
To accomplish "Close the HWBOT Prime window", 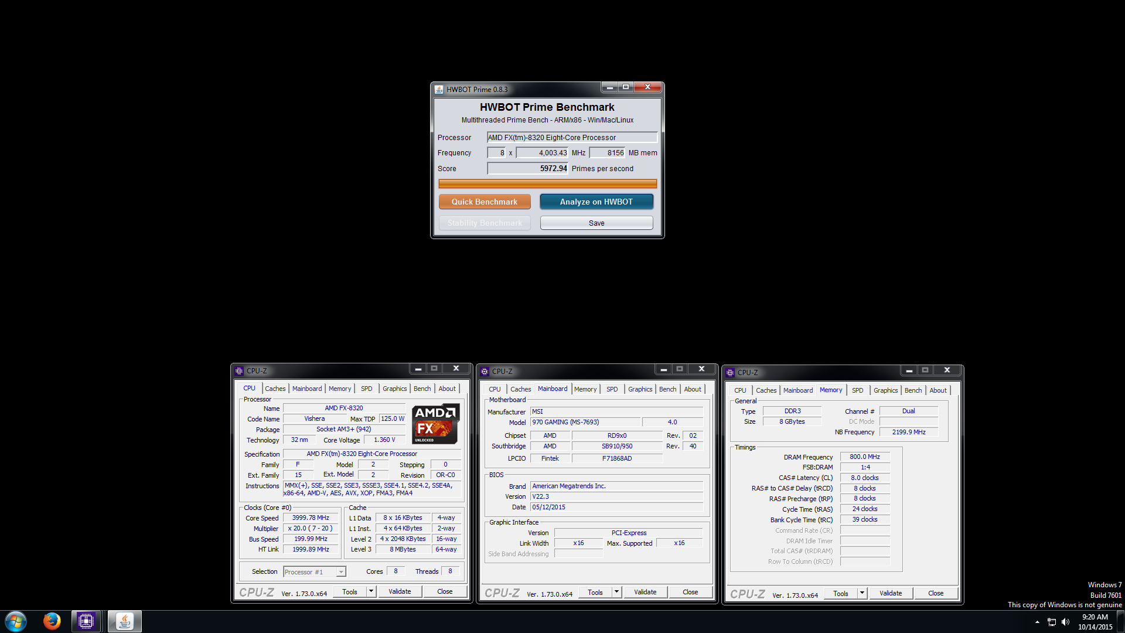I will pos(647,87).
